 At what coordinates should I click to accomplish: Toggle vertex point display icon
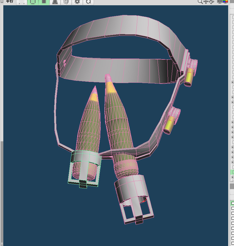coord(22,2)
